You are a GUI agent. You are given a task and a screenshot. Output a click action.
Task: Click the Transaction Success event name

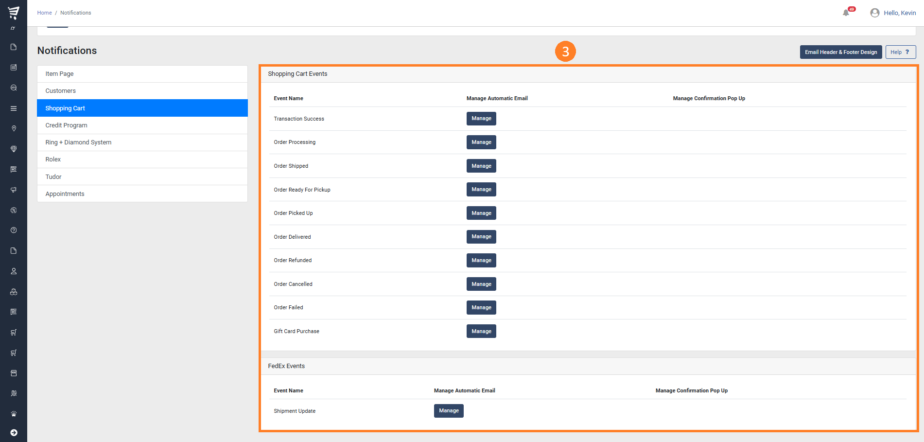tap(299, 119)
